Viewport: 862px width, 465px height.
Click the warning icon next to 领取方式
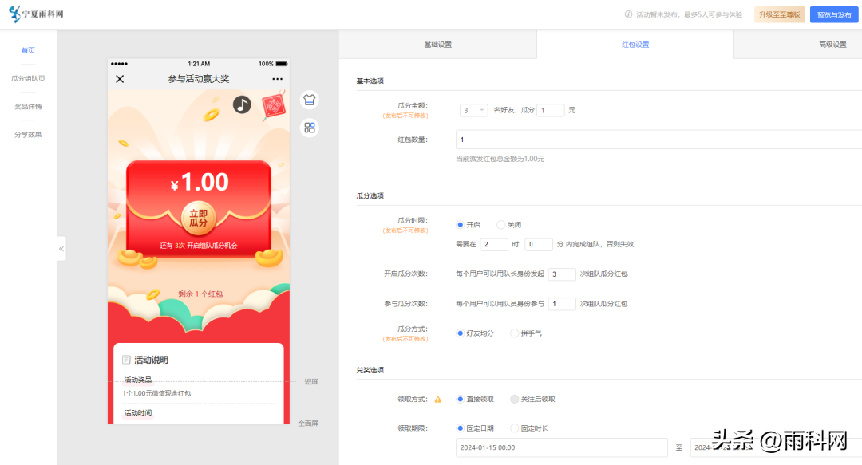click(x=437, y=399)
